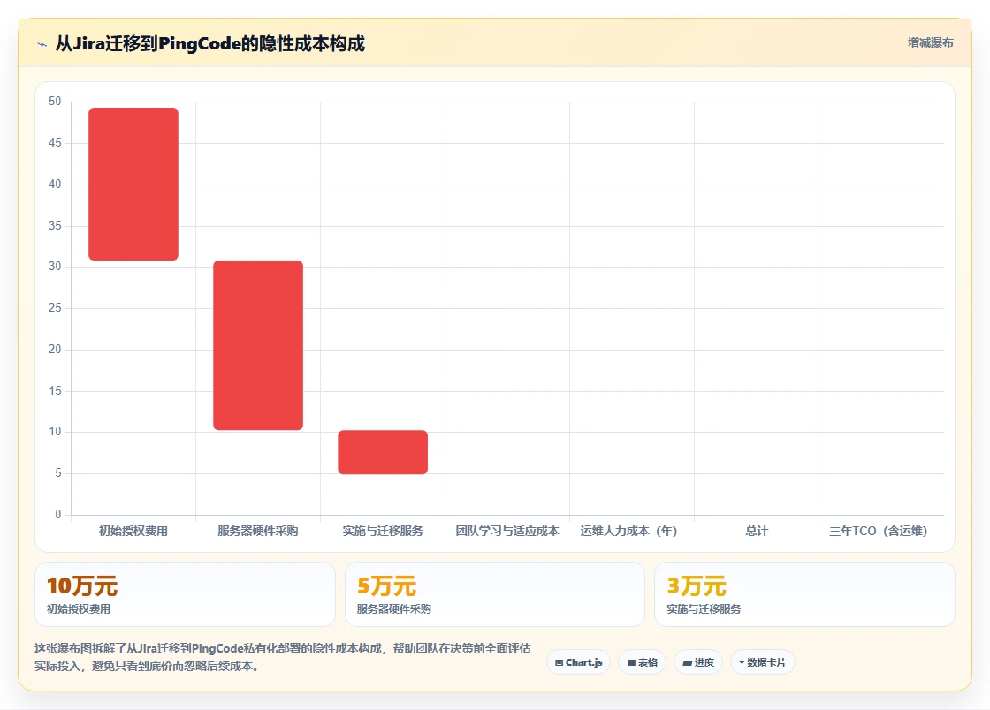Click the description paragraph starting with 这张瀑布图

[282, 657]
